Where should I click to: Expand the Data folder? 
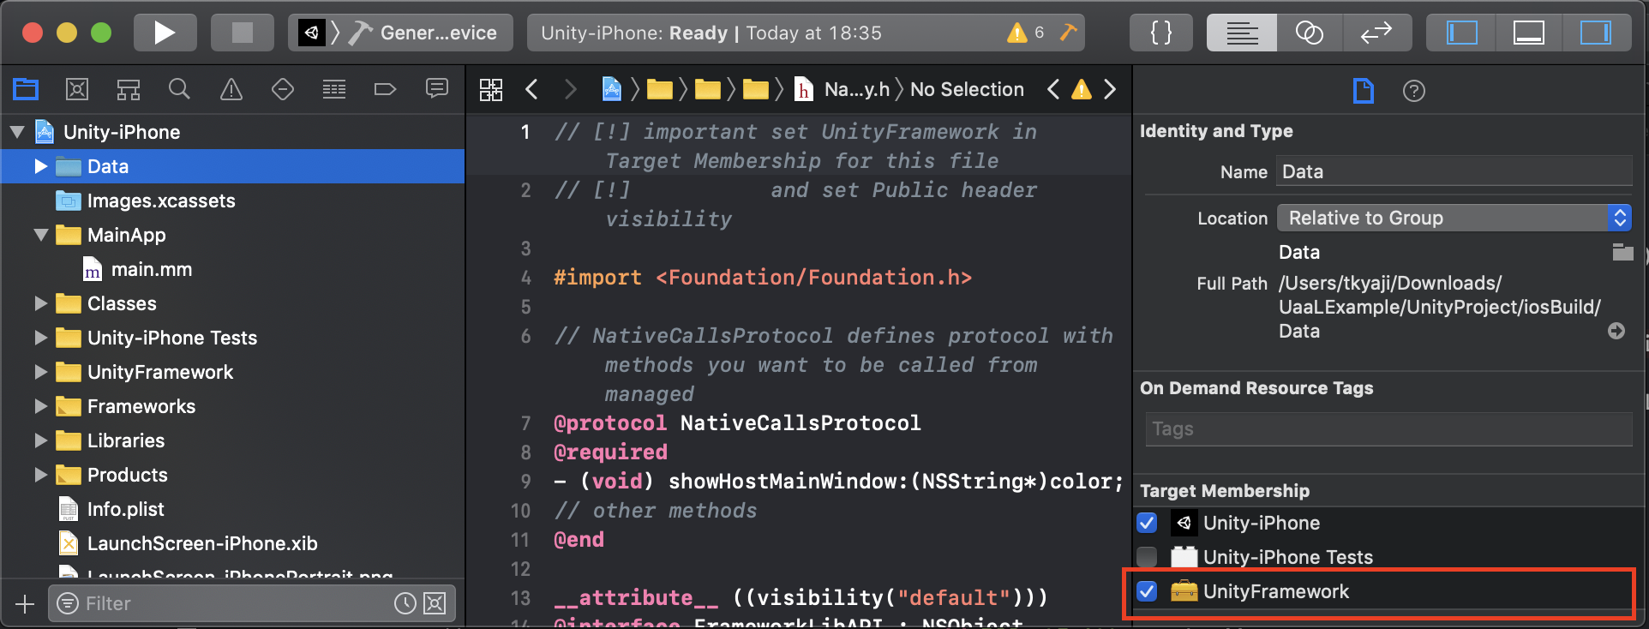pyautogui.click(x=40, y=166)
